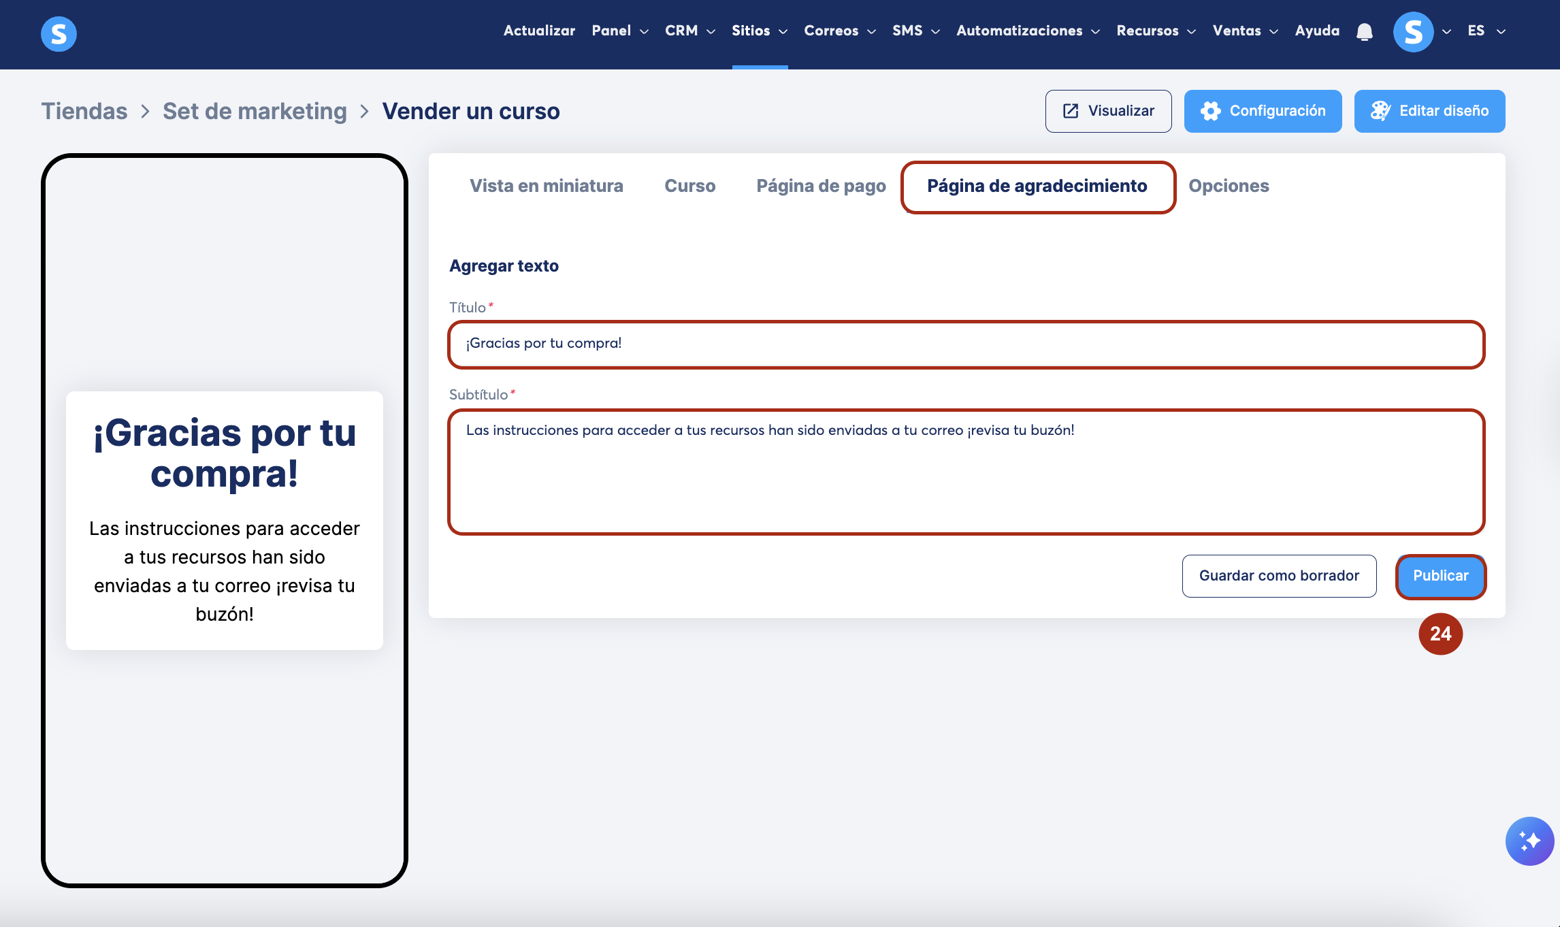Click the systeme.io logo in the header
Image resolution: width=1560 pixels, height=927 pixels.
pos(59,33)
